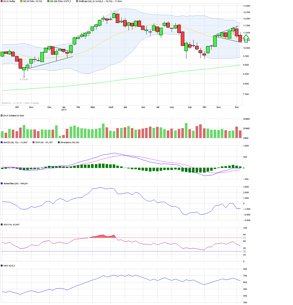Select the 'GD 200 Ticks: 8.977,5' label
Viewport: 293px width, 305px height.
(x=61, y=1)
